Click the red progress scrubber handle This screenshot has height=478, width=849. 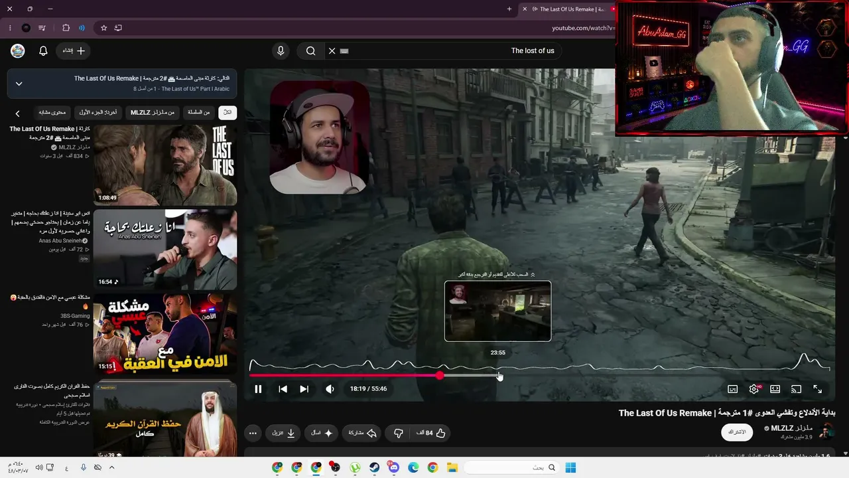(x=440, y=376)
